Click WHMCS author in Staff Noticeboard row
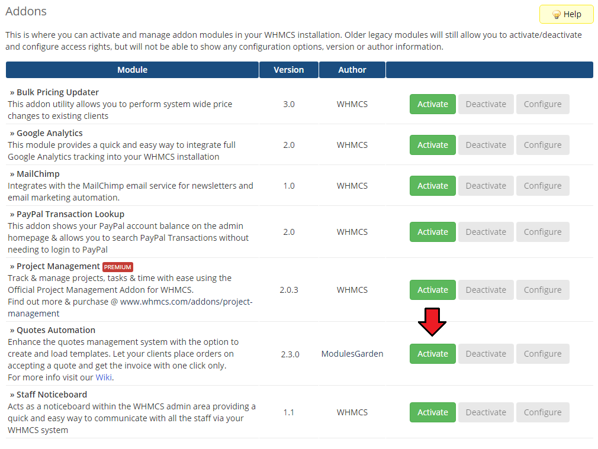 click(x=352, y=412)
